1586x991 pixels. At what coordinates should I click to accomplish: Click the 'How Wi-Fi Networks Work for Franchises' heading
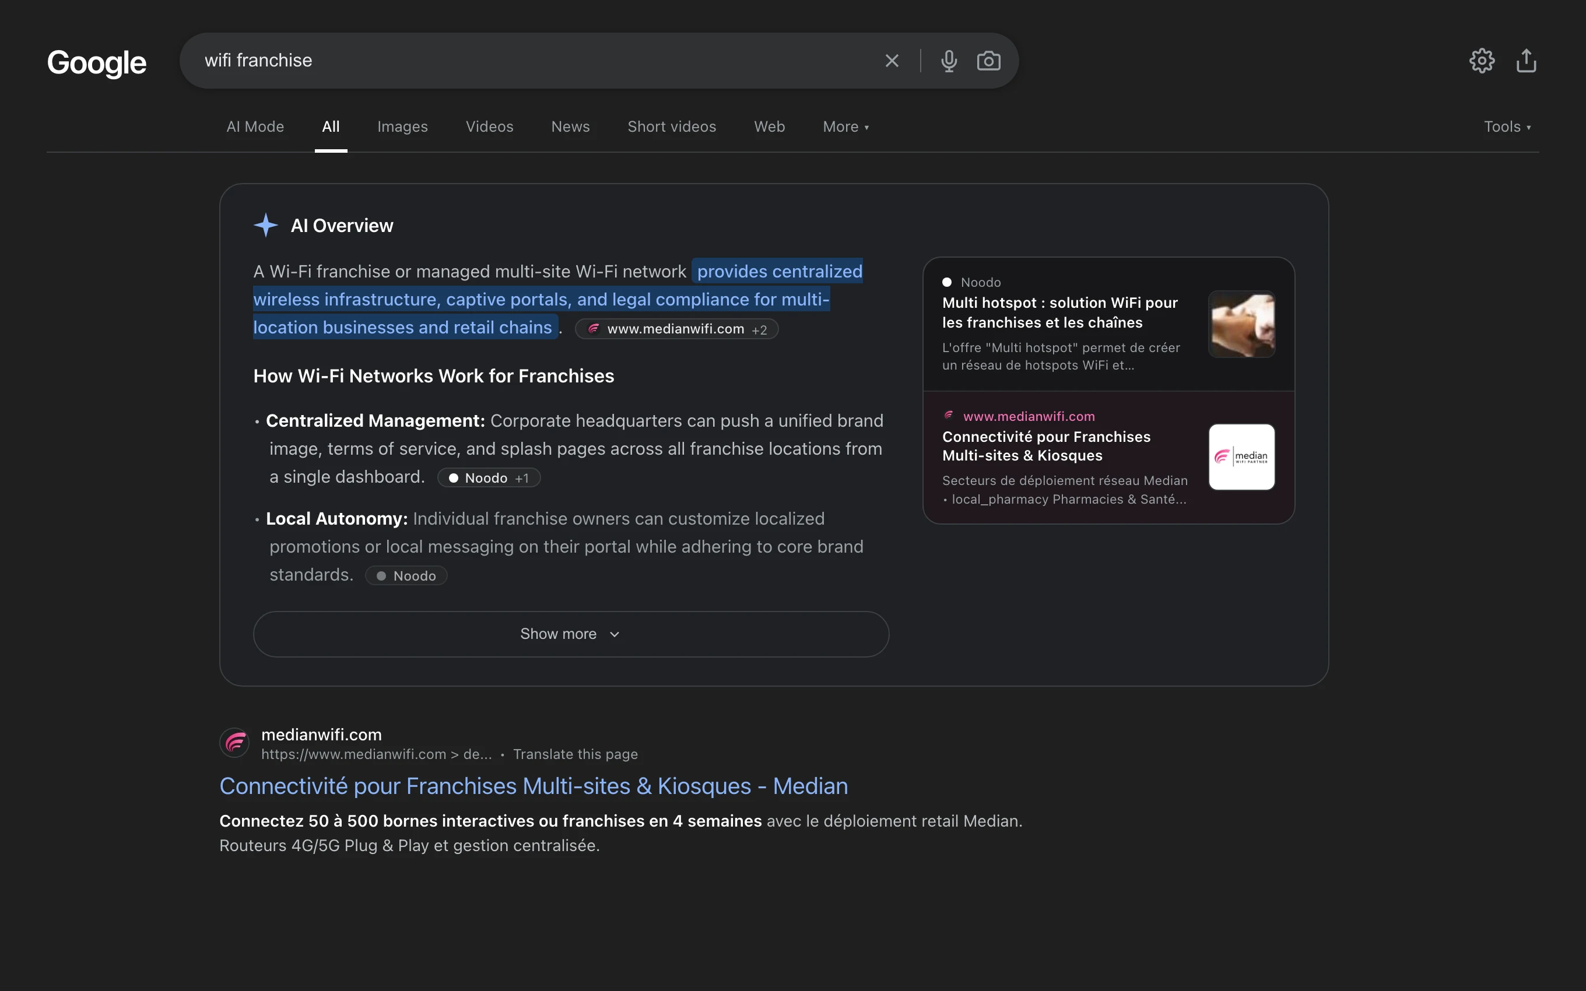tap(434, 375)
